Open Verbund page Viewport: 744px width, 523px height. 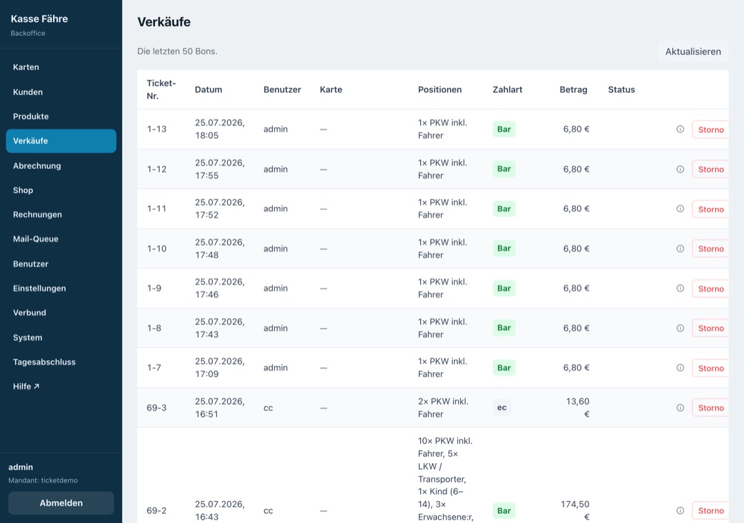pyautogui.click(x=61, y=313)
